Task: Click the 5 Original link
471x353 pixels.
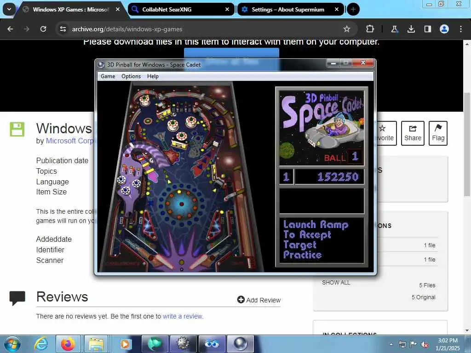Action: point(424,297)
